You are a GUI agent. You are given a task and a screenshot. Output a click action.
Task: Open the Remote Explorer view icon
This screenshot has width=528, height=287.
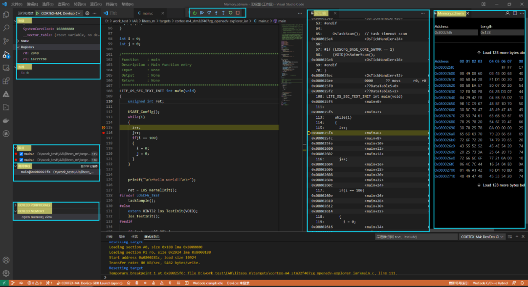pyautogui.click(x=6, y=67)
